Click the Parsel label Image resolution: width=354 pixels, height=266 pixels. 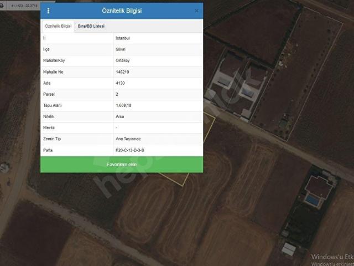pos(49,94)
